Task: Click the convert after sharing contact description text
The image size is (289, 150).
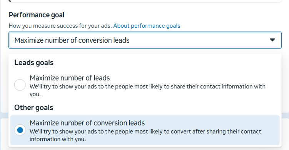Action: click(145, 135)
